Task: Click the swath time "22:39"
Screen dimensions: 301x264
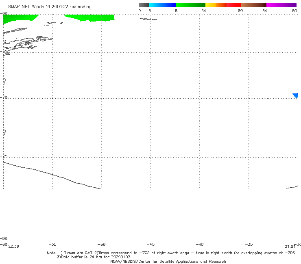Action: [x=14, y=247]
